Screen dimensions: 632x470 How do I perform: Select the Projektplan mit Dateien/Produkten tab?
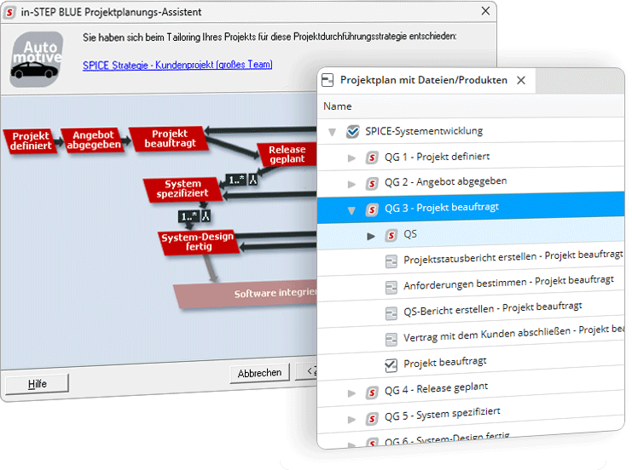pyautogui.click(x=423, y=80)
